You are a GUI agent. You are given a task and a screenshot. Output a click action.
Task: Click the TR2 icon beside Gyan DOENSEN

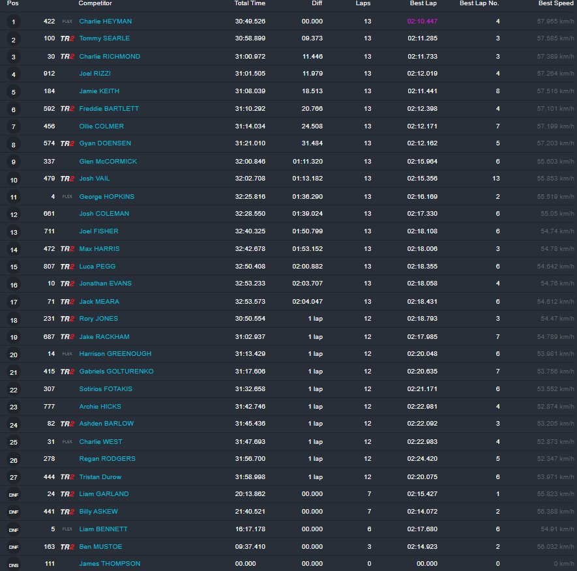[x=67, y=144]
